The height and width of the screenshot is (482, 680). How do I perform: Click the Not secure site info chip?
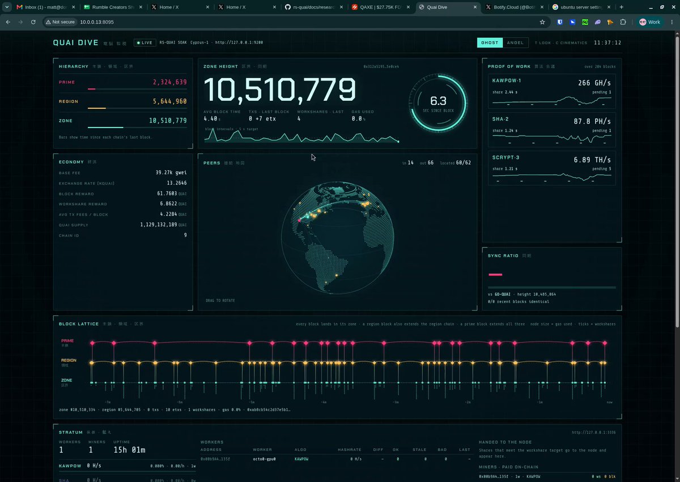(x=59, y=22)
